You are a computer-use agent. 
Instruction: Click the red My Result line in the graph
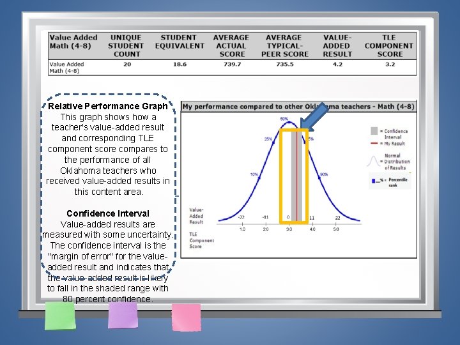pyautogui.click(x=297, y=176)
